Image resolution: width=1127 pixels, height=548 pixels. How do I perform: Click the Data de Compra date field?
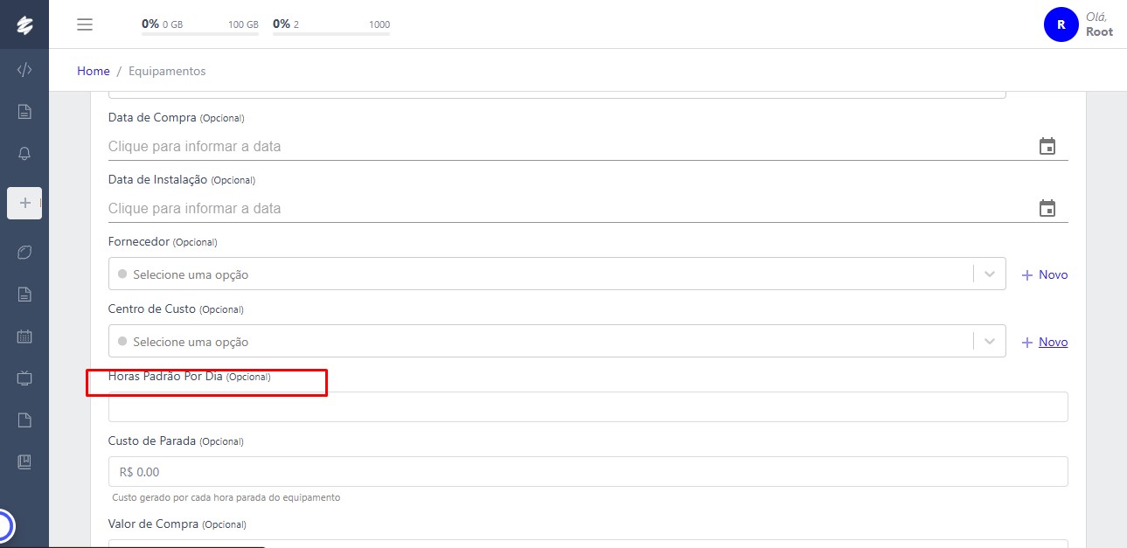coord(560,146)
